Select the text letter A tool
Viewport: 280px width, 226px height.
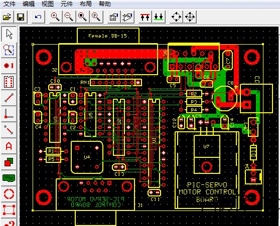[x=9, y=146]
